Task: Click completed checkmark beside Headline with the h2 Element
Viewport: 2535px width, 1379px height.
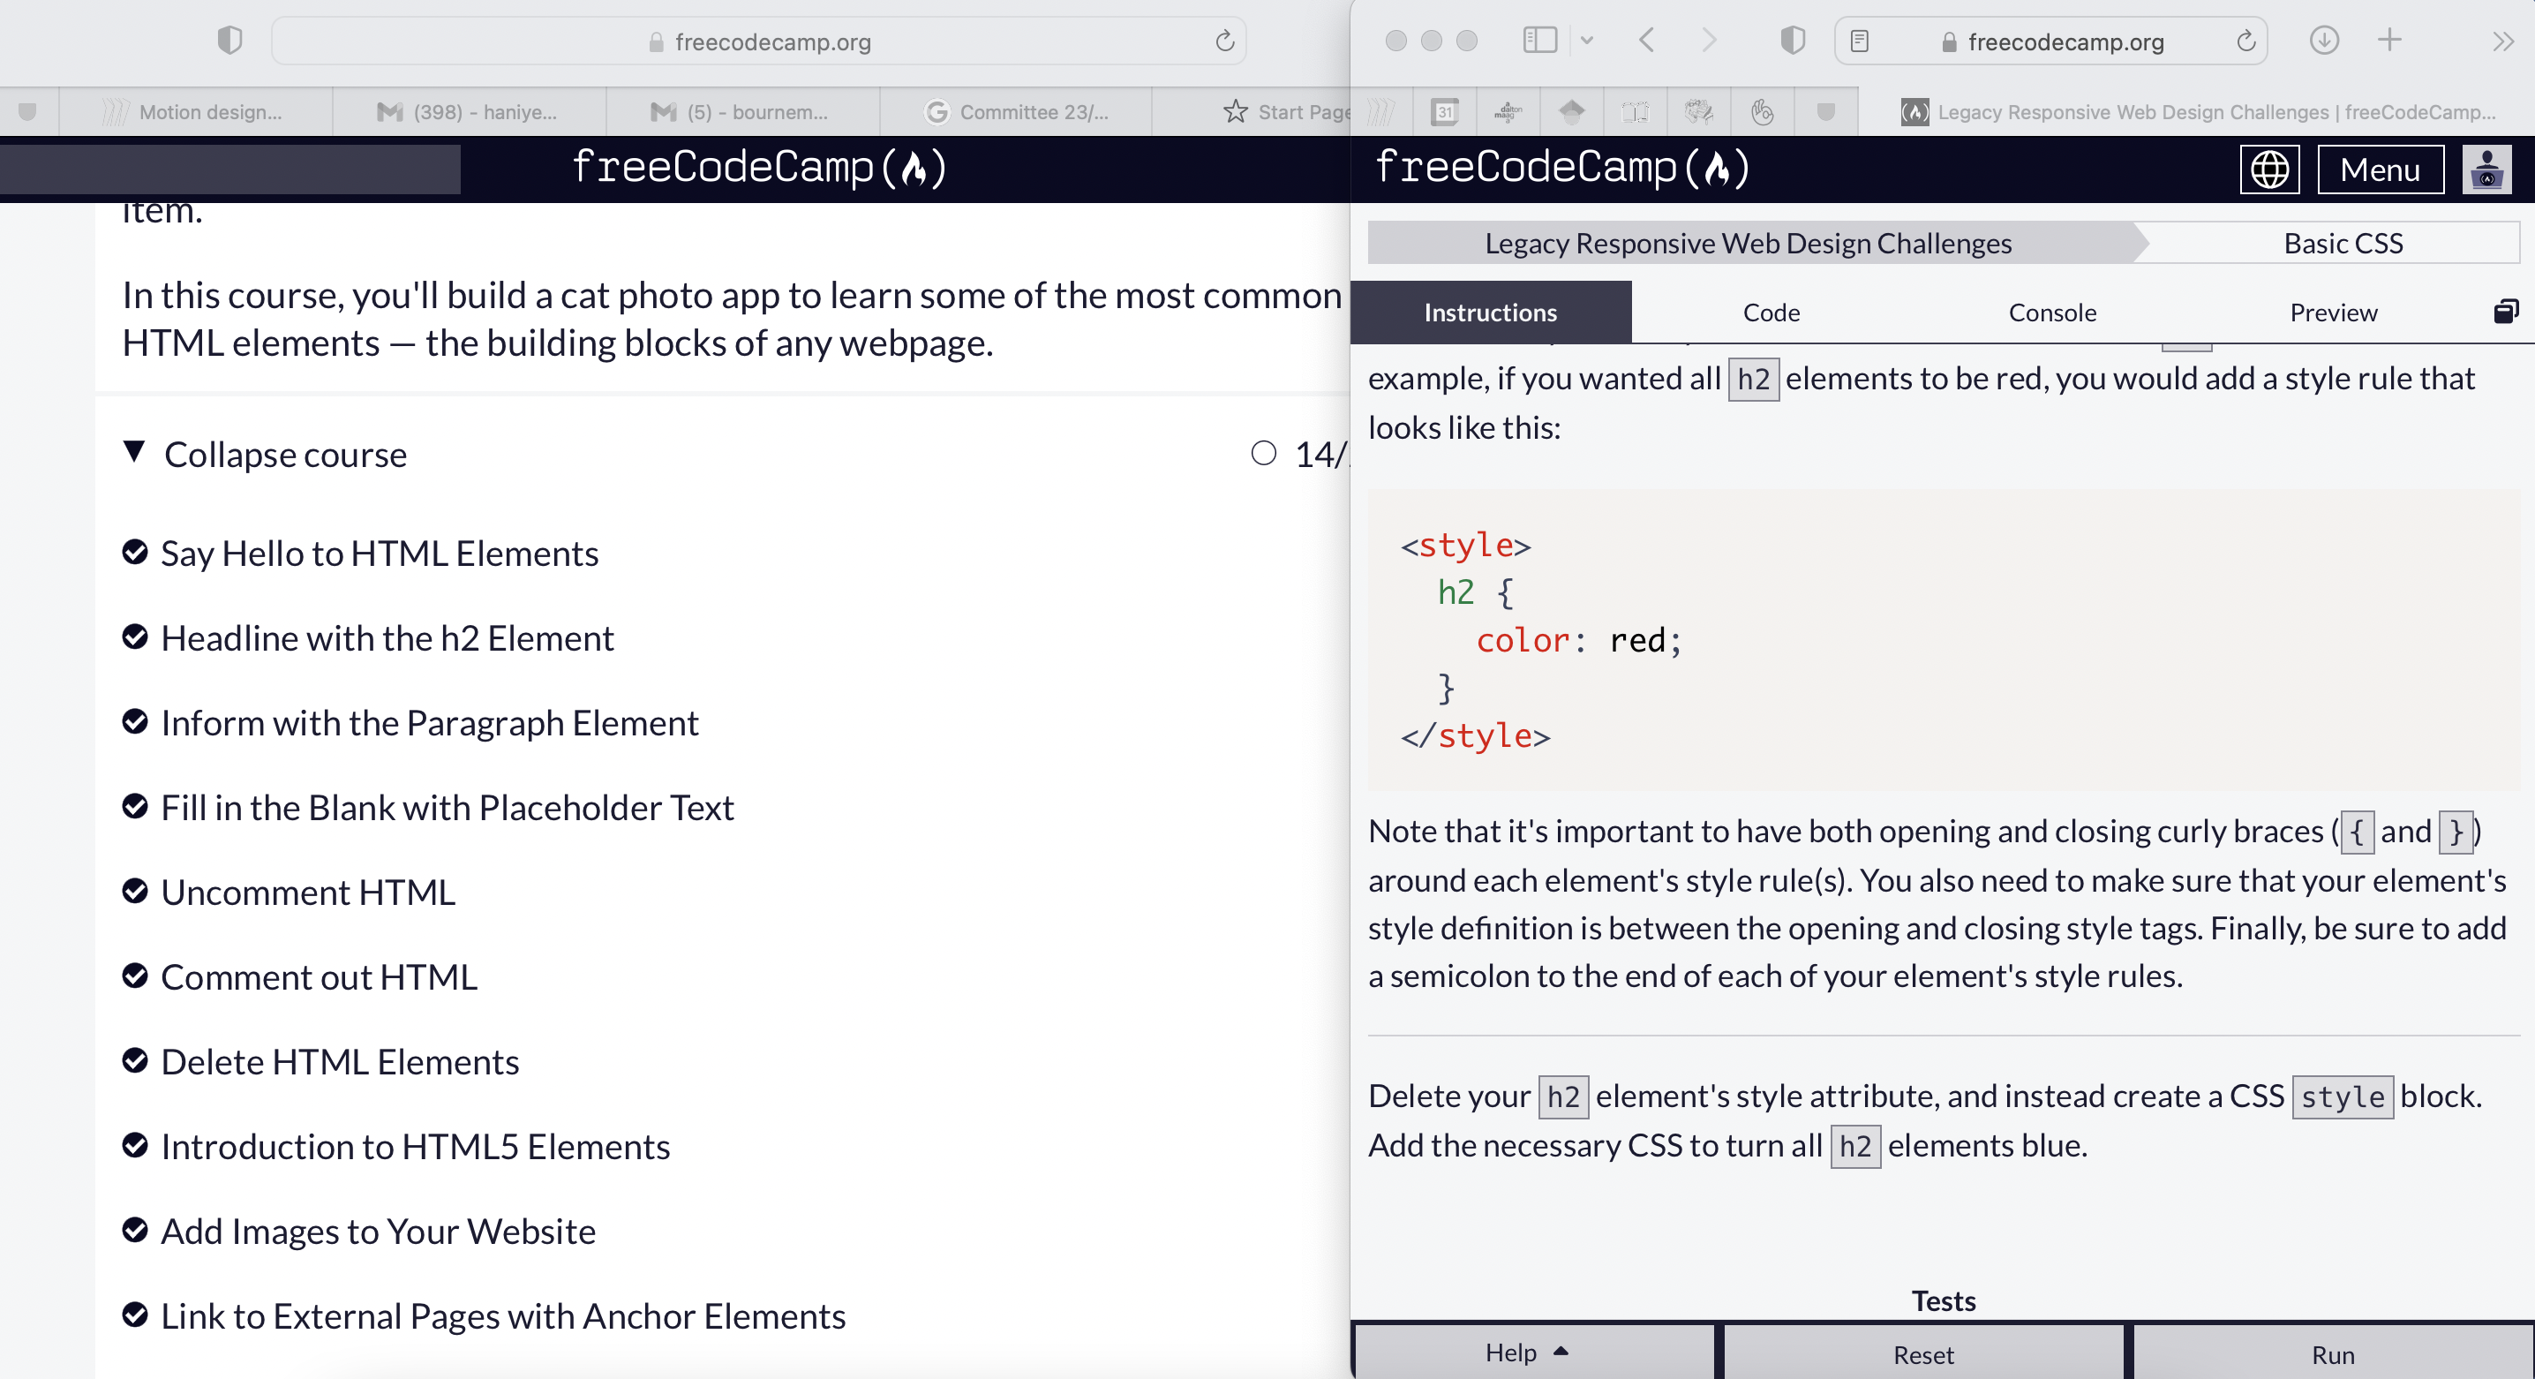Action: pos(135,637)
